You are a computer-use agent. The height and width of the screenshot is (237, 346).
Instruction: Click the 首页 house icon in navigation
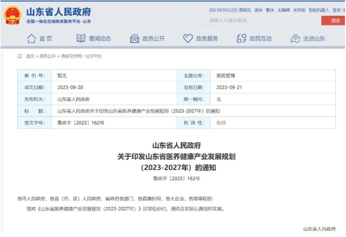click(x=32, y=39)
